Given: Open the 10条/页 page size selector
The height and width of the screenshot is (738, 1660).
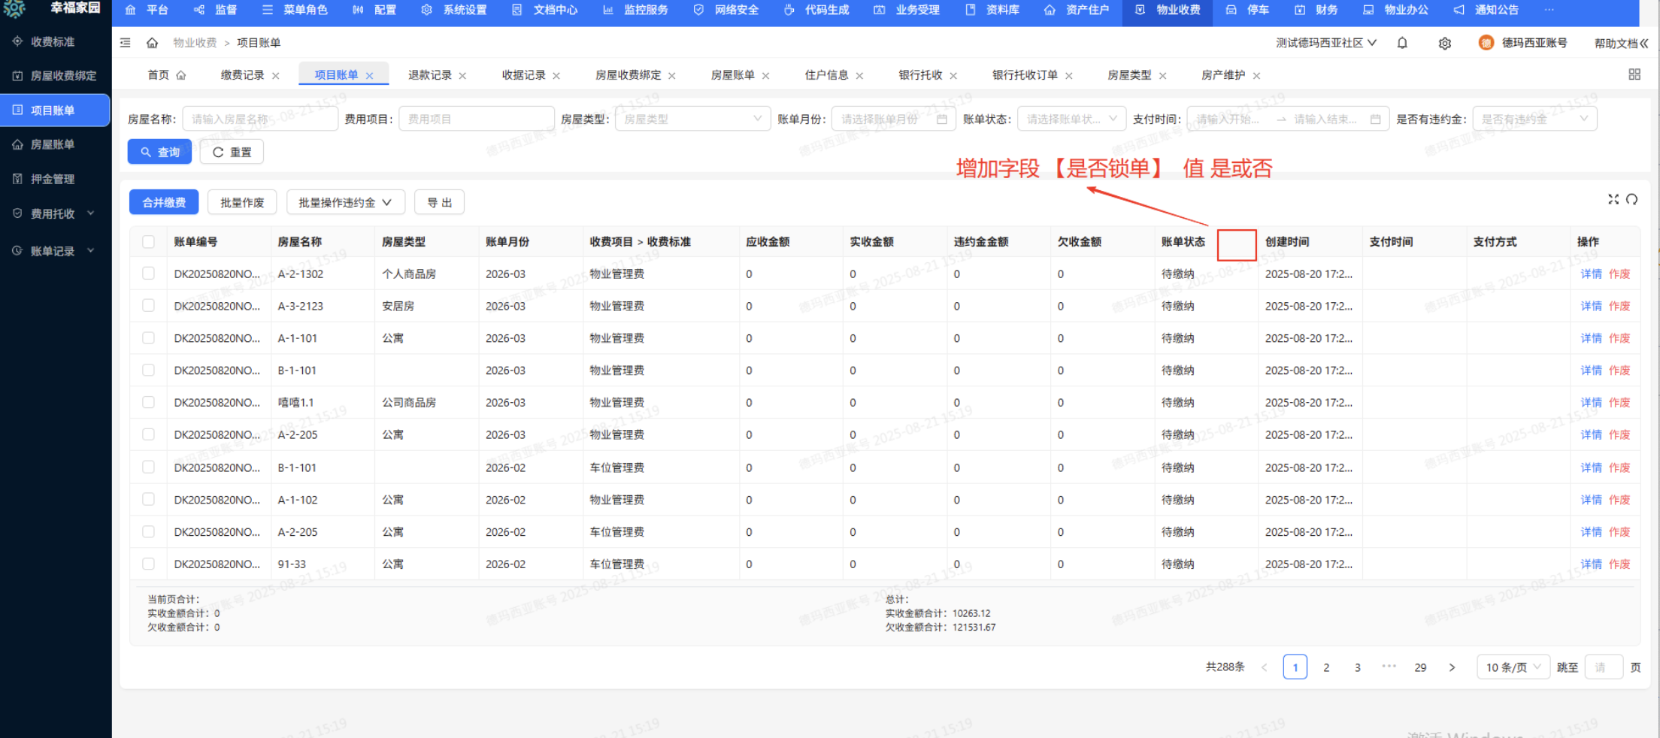Looking at the screenshot, I should [x=1512, y=667].
